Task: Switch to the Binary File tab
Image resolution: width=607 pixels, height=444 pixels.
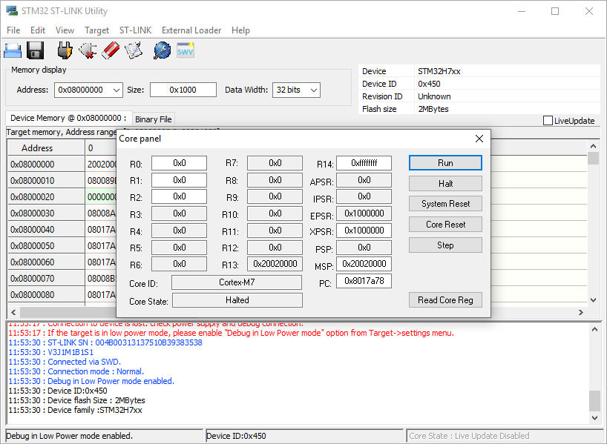Action: coord(154,119)
